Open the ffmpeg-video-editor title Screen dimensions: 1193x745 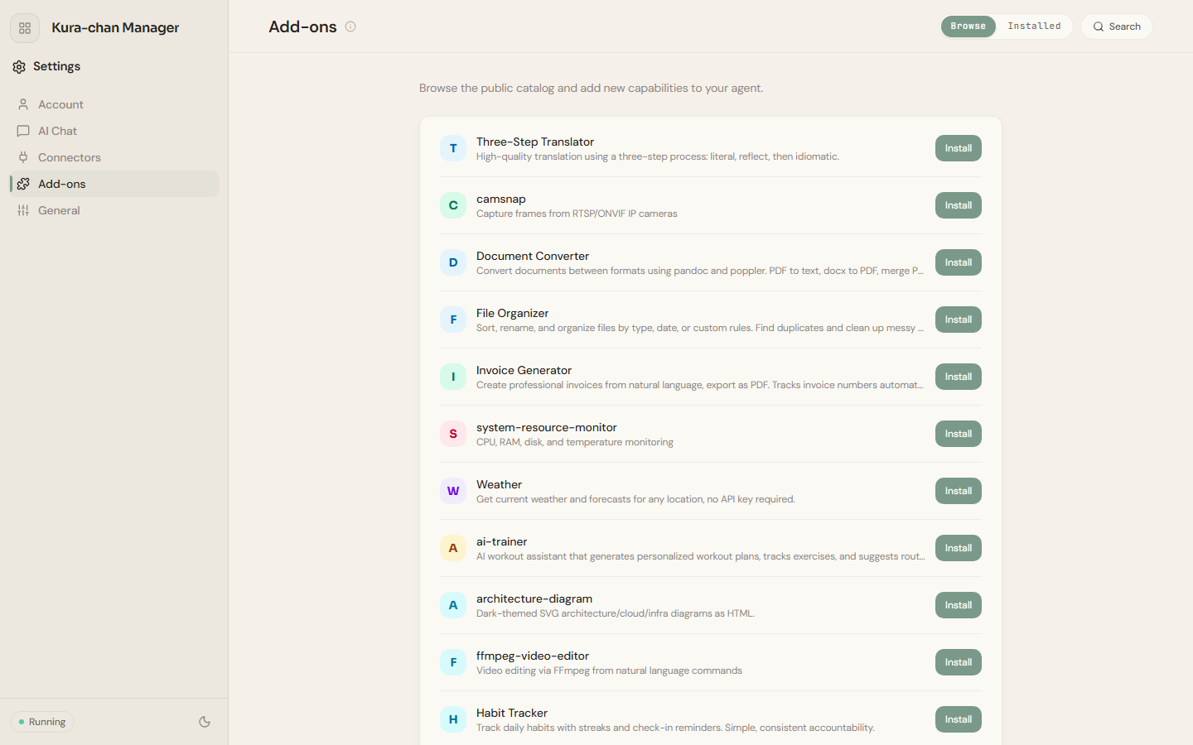(533, 656)
